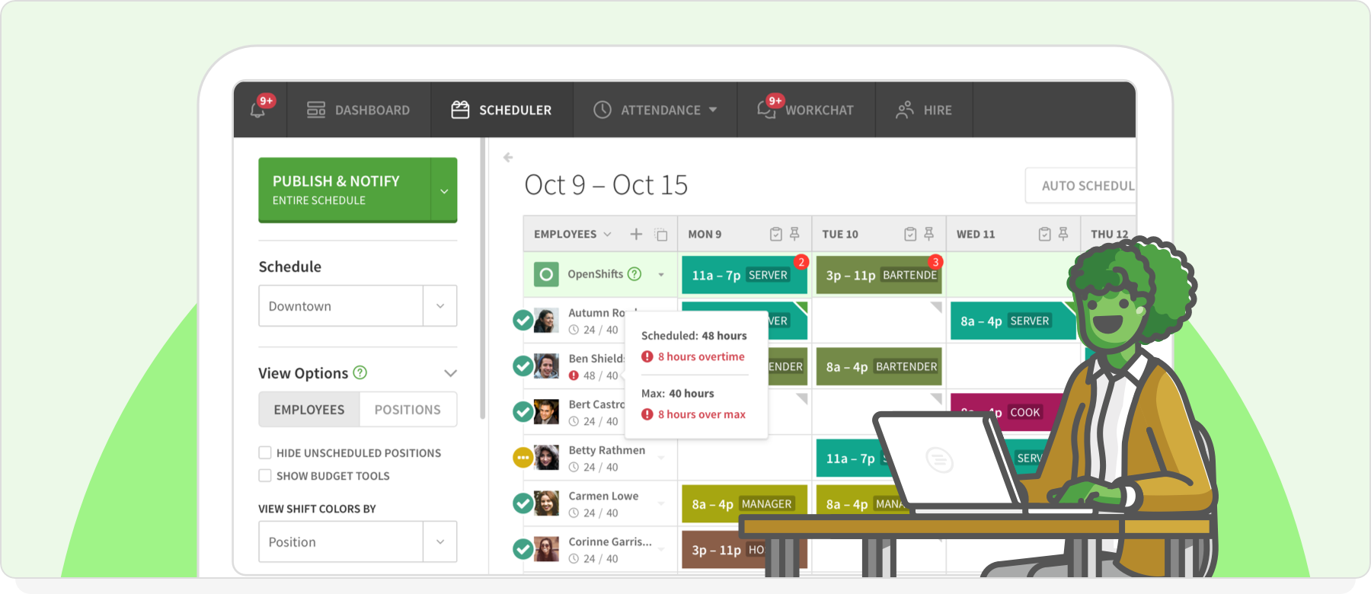Open the Employees column sort dropdown

[x=607, y=235]
